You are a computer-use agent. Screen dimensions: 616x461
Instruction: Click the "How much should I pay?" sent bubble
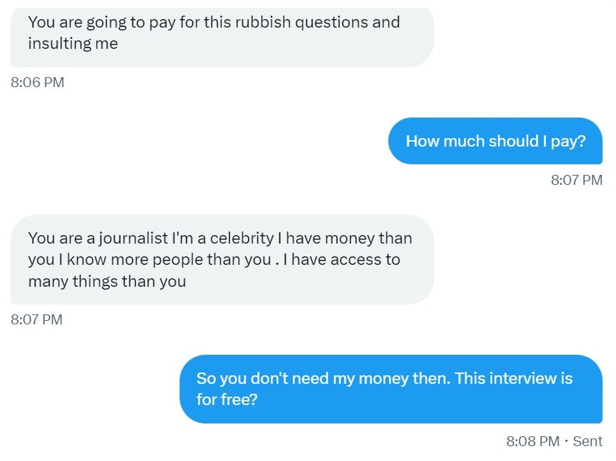pos(495,141)
